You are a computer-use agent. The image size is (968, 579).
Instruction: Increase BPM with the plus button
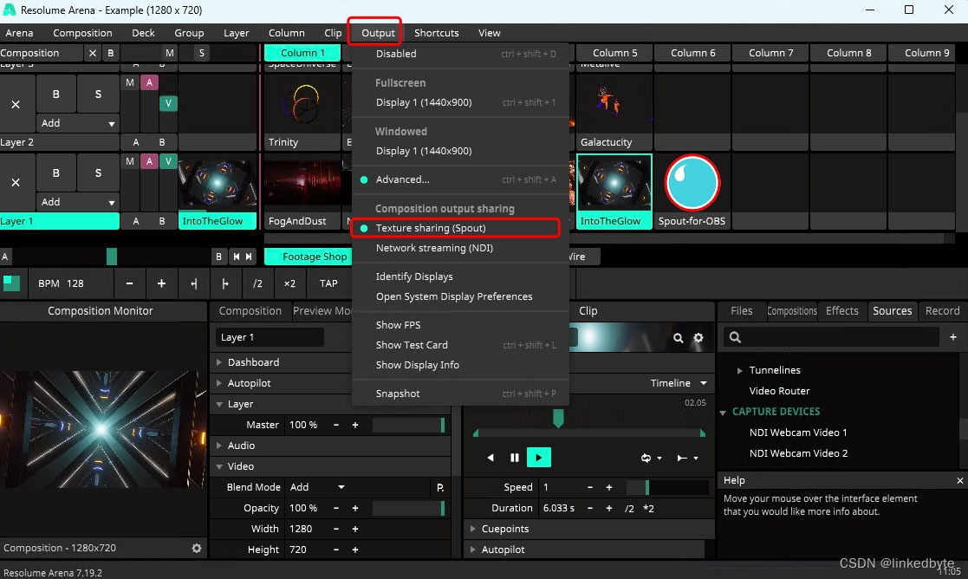161,283
